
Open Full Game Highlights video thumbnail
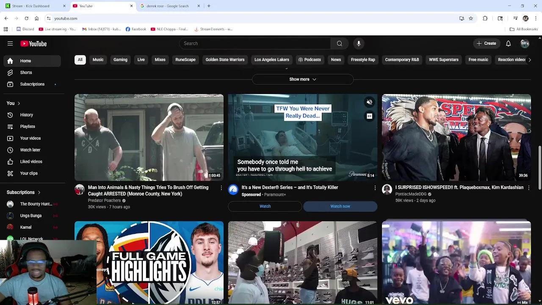coord(149,263)
